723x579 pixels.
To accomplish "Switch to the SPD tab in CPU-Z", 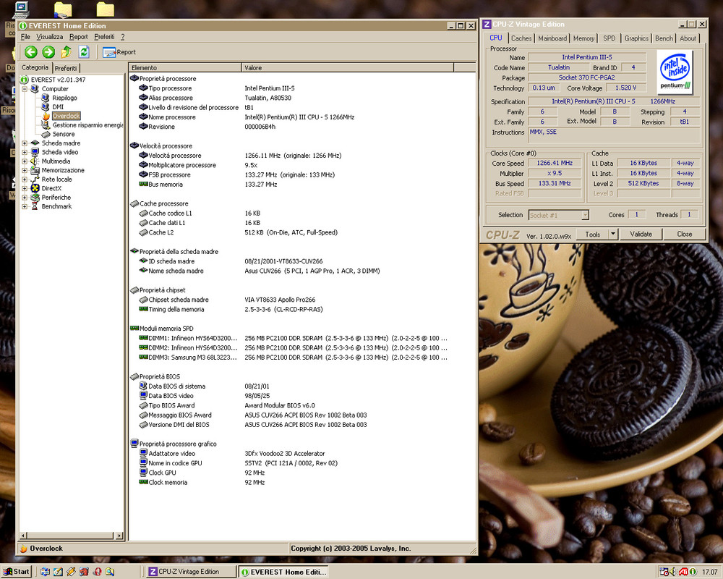I will 609,38.
